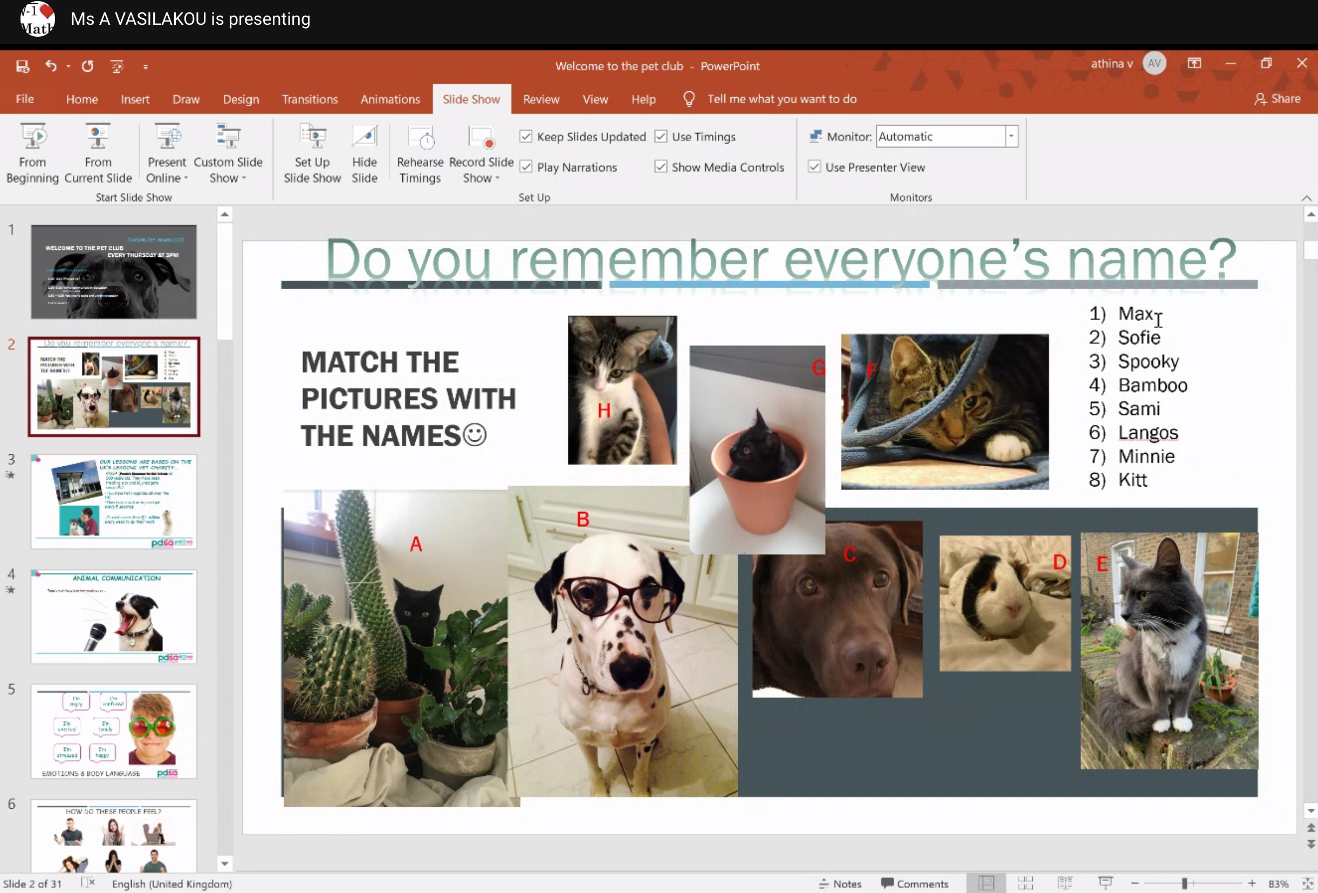This screenshot has width=1318, height=893.
Task: Click the spell check icon in status bar
Action: (x=87, y=883)
